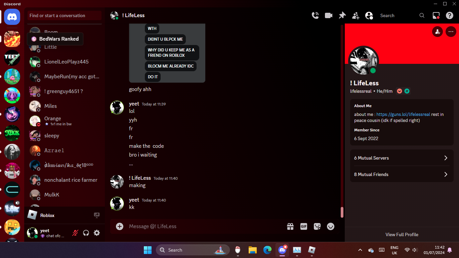Open more options on LifeLess profile
Screen dimensions: 459x258
coord(451,32)
